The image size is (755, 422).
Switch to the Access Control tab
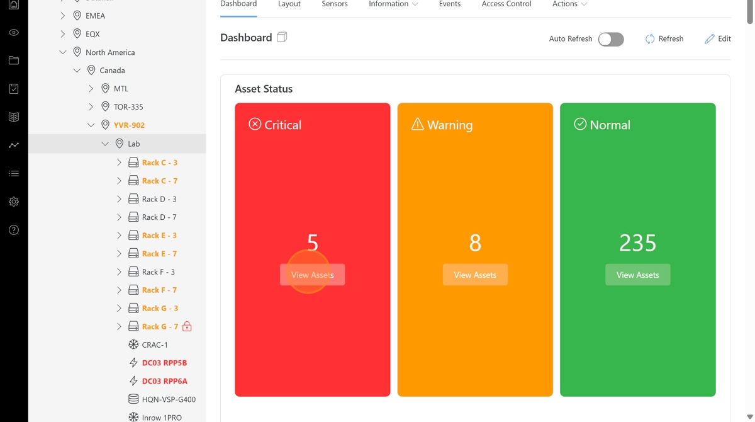pos(506,4)
